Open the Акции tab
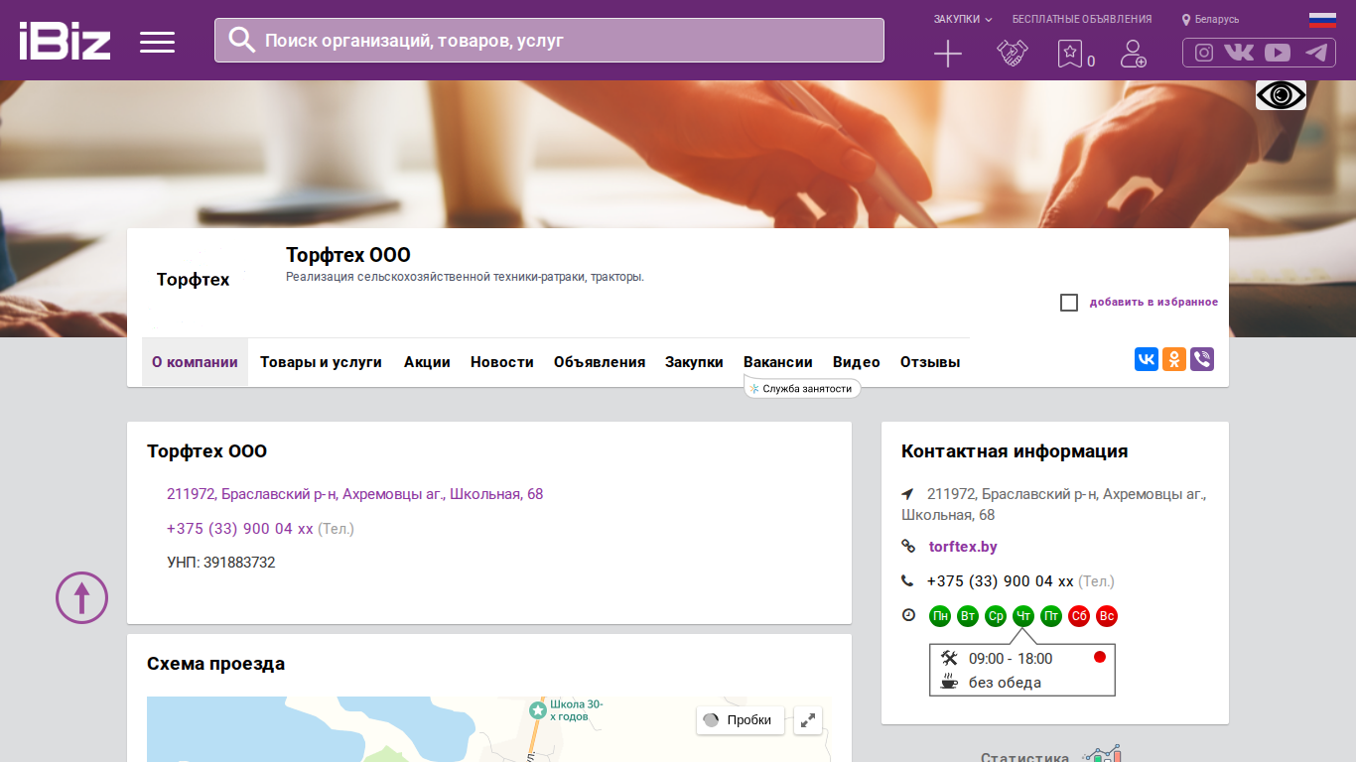Viewport: 1356px width, 762px height. 427,362
